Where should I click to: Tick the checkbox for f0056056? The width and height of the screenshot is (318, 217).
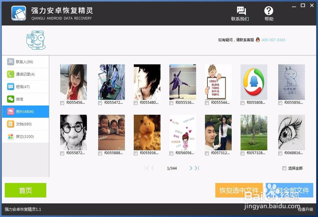click(171, 153)
